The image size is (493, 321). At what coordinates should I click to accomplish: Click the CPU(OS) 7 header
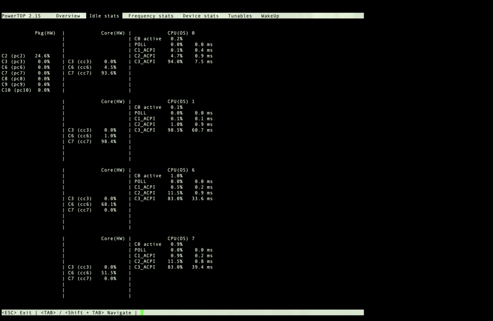[x=181, y=239]
